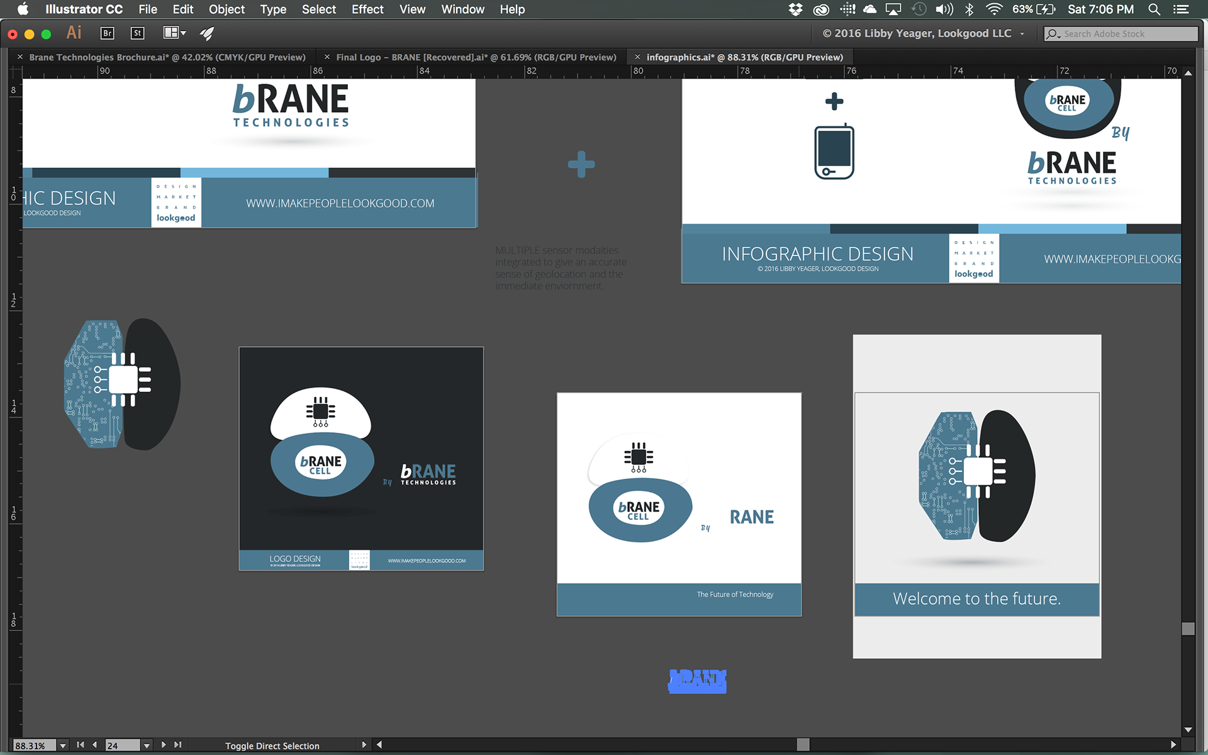Screen dimensions: 1208x755
Task: Go to previous artboard button
Action: tap(94, 745)
